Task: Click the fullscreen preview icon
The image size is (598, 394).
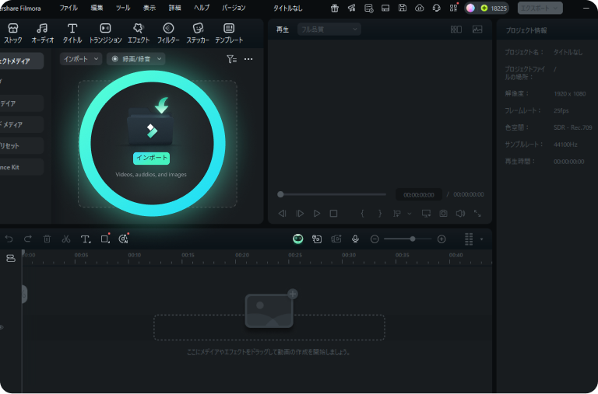Action: [x=477, y=214]
